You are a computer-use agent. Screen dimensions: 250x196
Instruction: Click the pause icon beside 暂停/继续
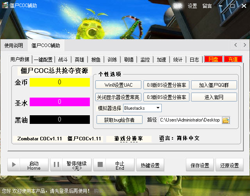click(x=56, y=165)
